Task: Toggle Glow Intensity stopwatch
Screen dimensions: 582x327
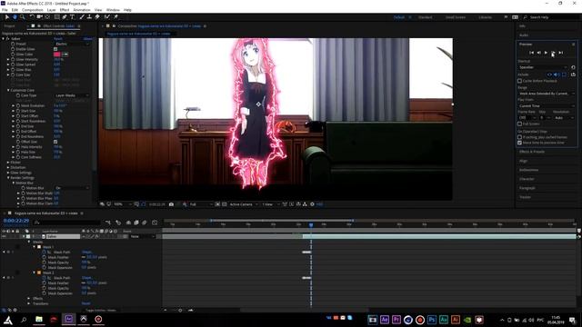Action: point(13,59)
